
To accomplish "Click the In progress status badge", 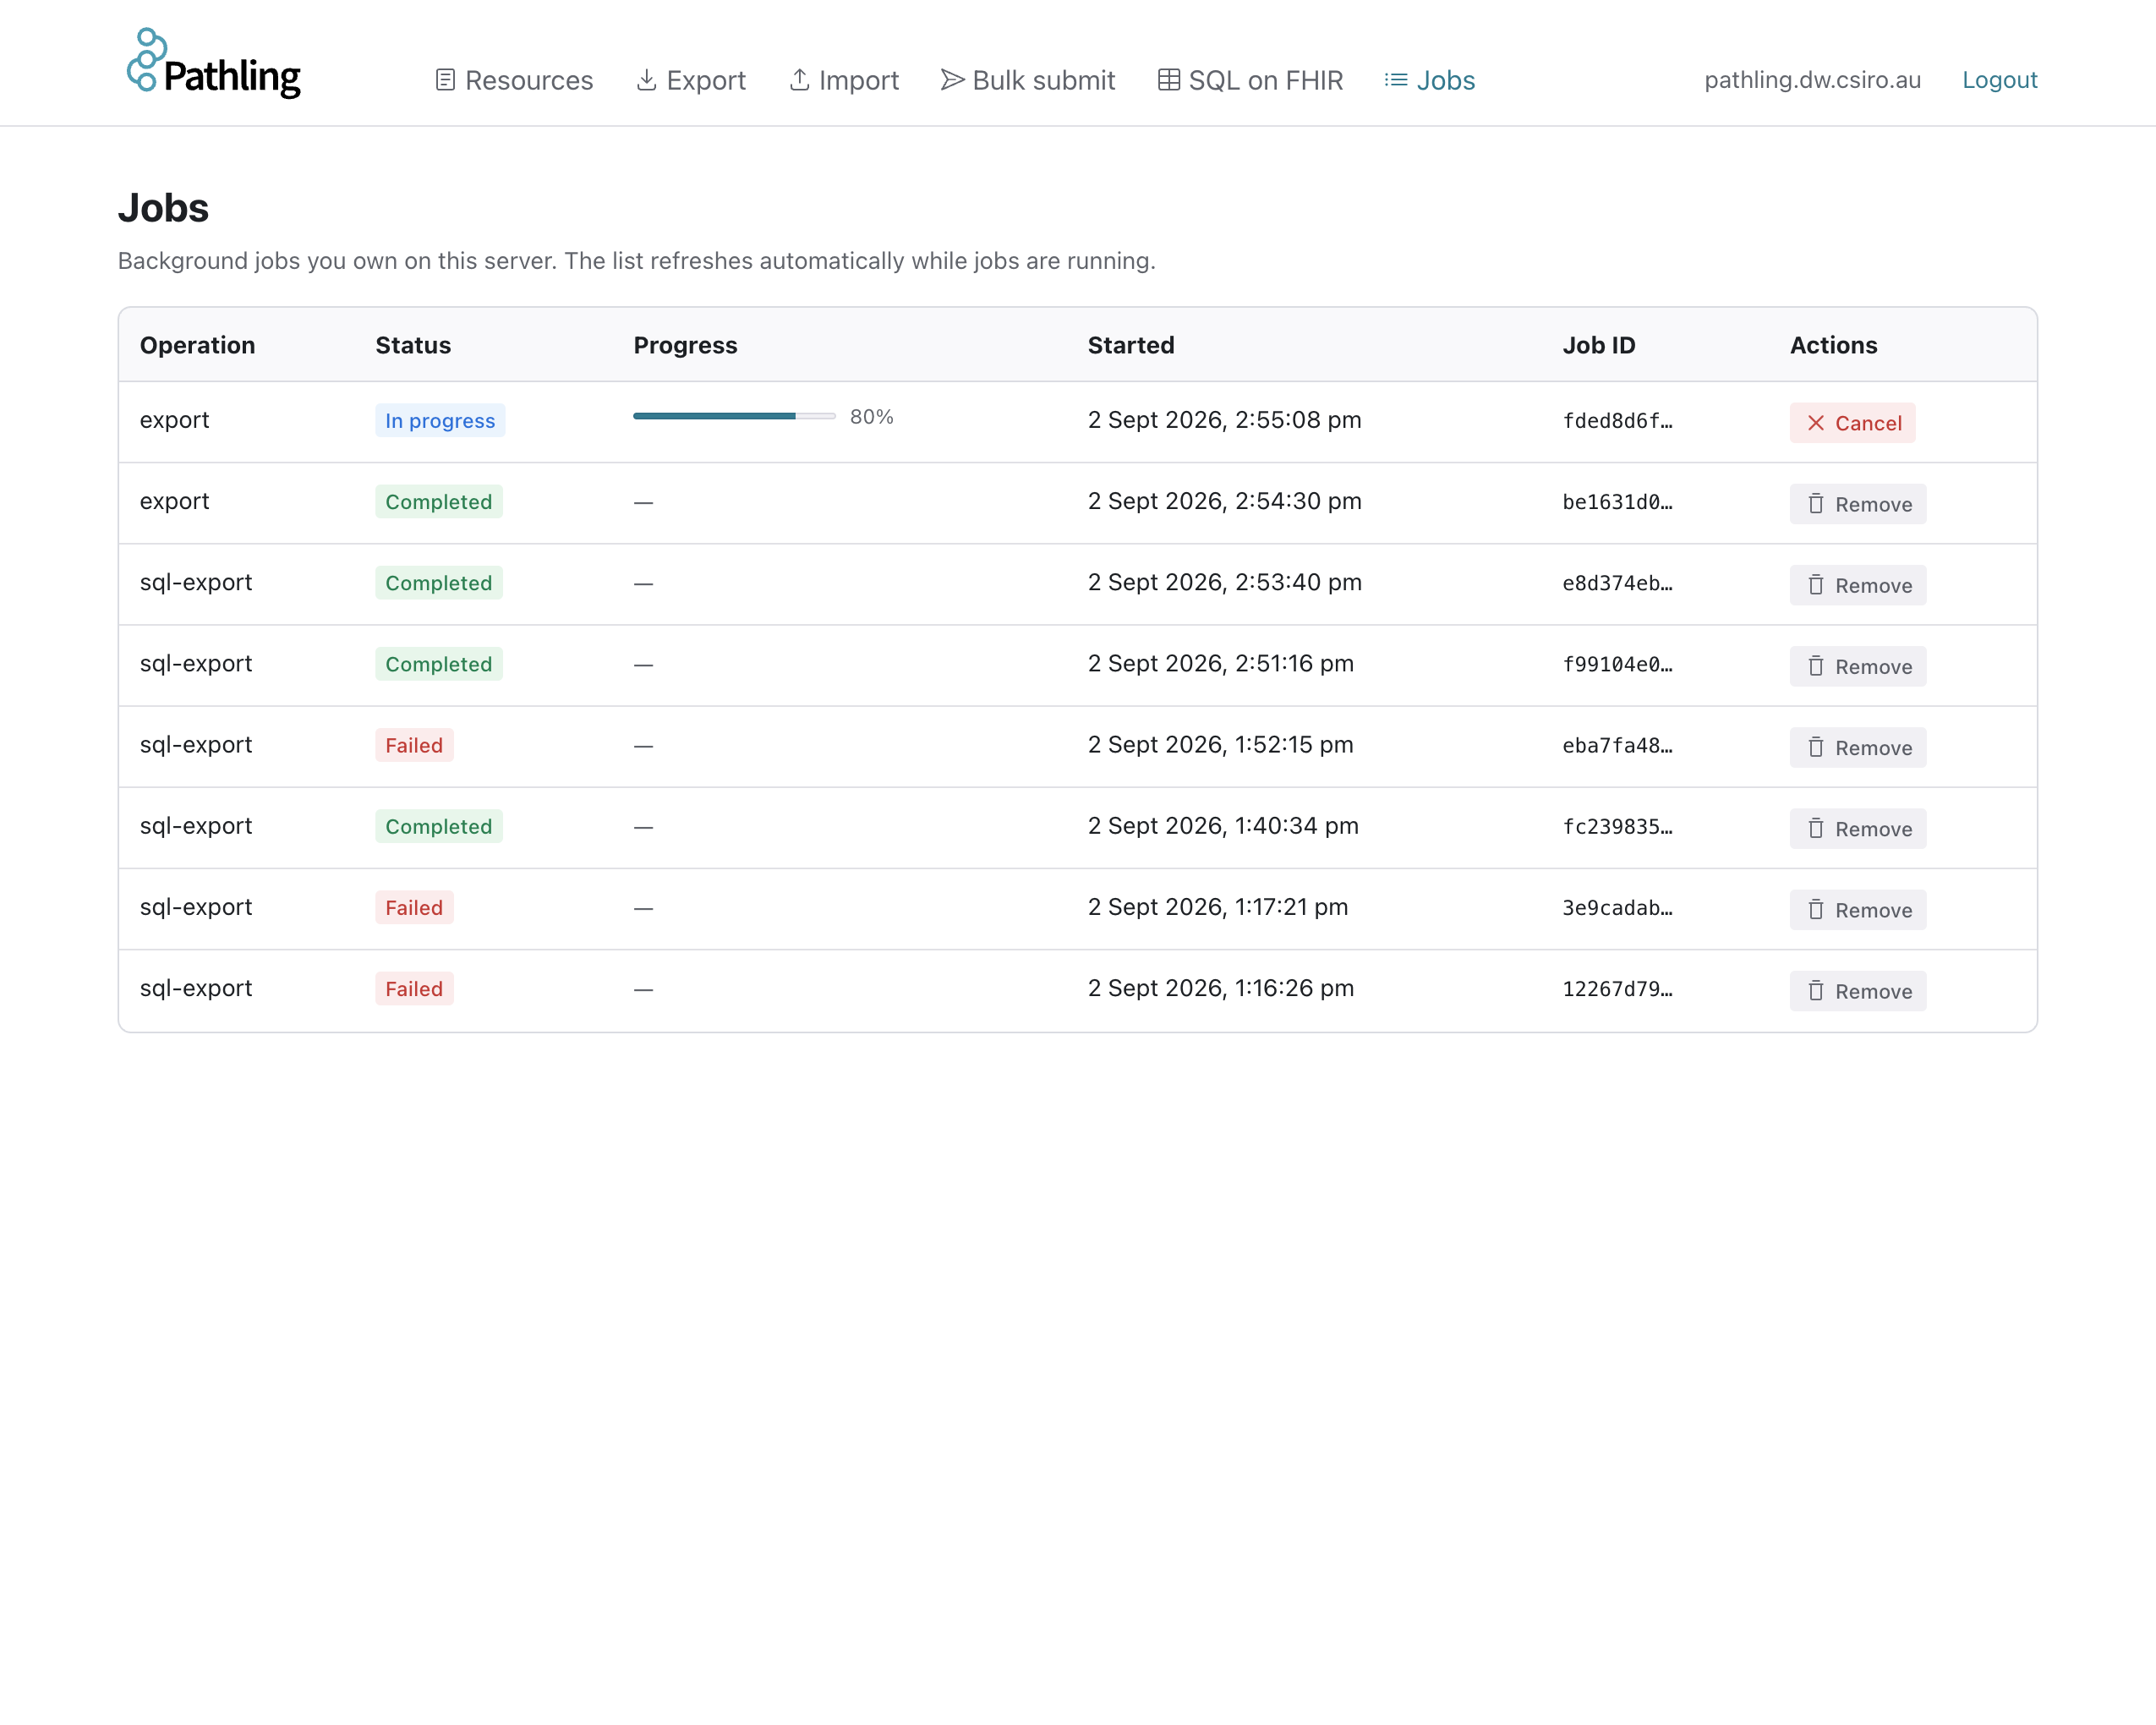I will (440, 421).
